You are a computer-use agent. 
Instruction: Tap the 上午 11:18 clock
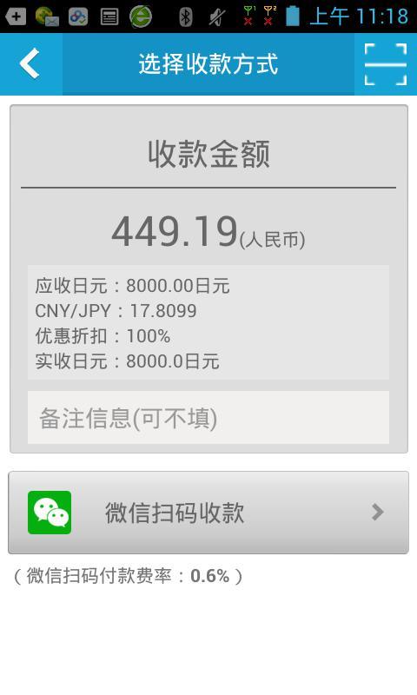click(x=359, y=17)
